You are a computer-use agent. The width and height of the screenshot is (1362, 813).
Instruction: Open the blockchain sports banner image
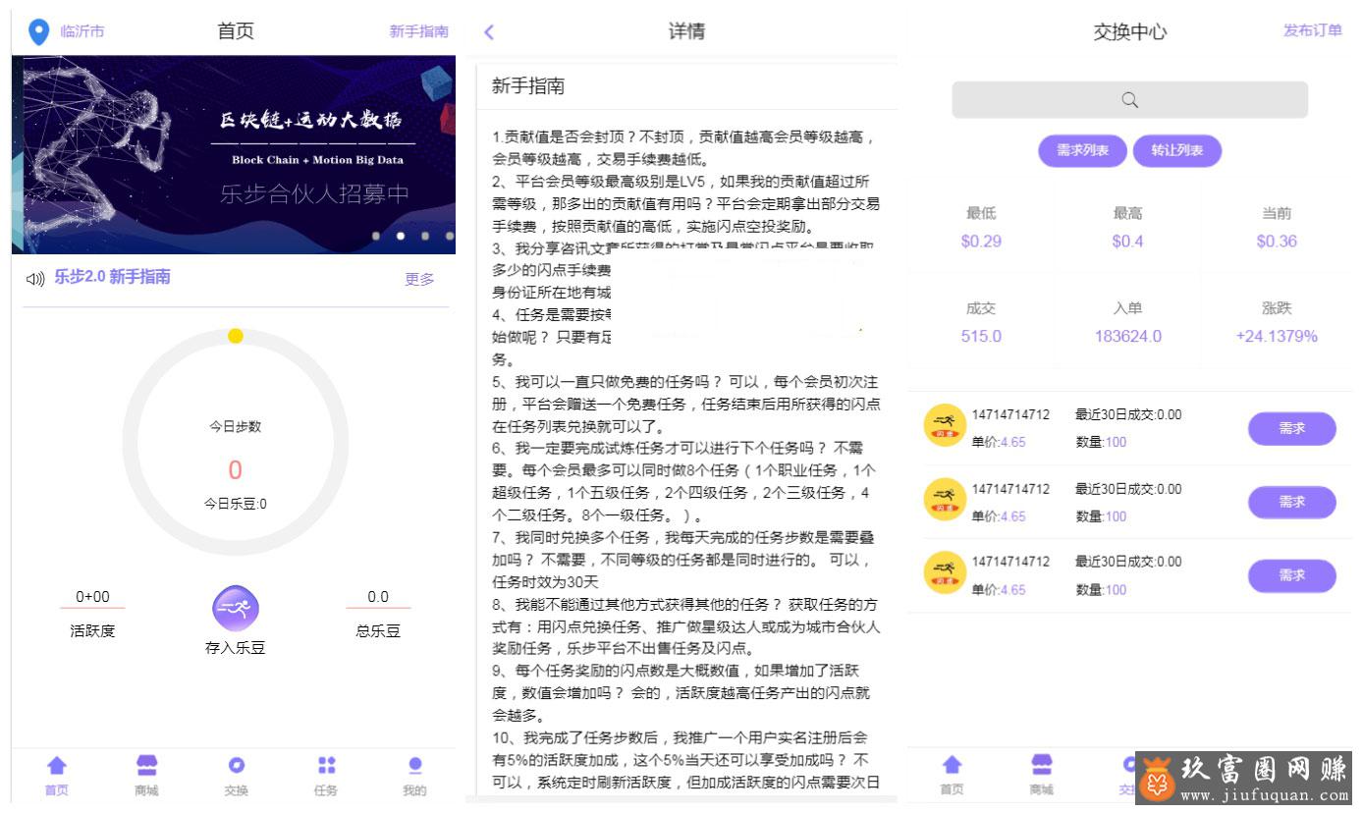tap(234, 154)
